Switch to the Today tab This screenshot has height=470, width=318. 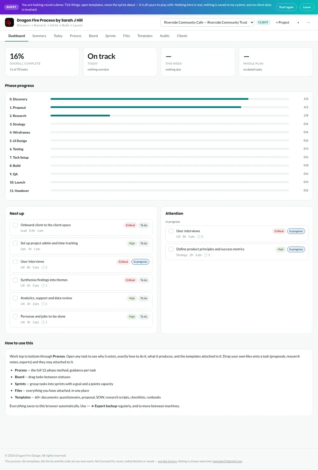[58, 36]
